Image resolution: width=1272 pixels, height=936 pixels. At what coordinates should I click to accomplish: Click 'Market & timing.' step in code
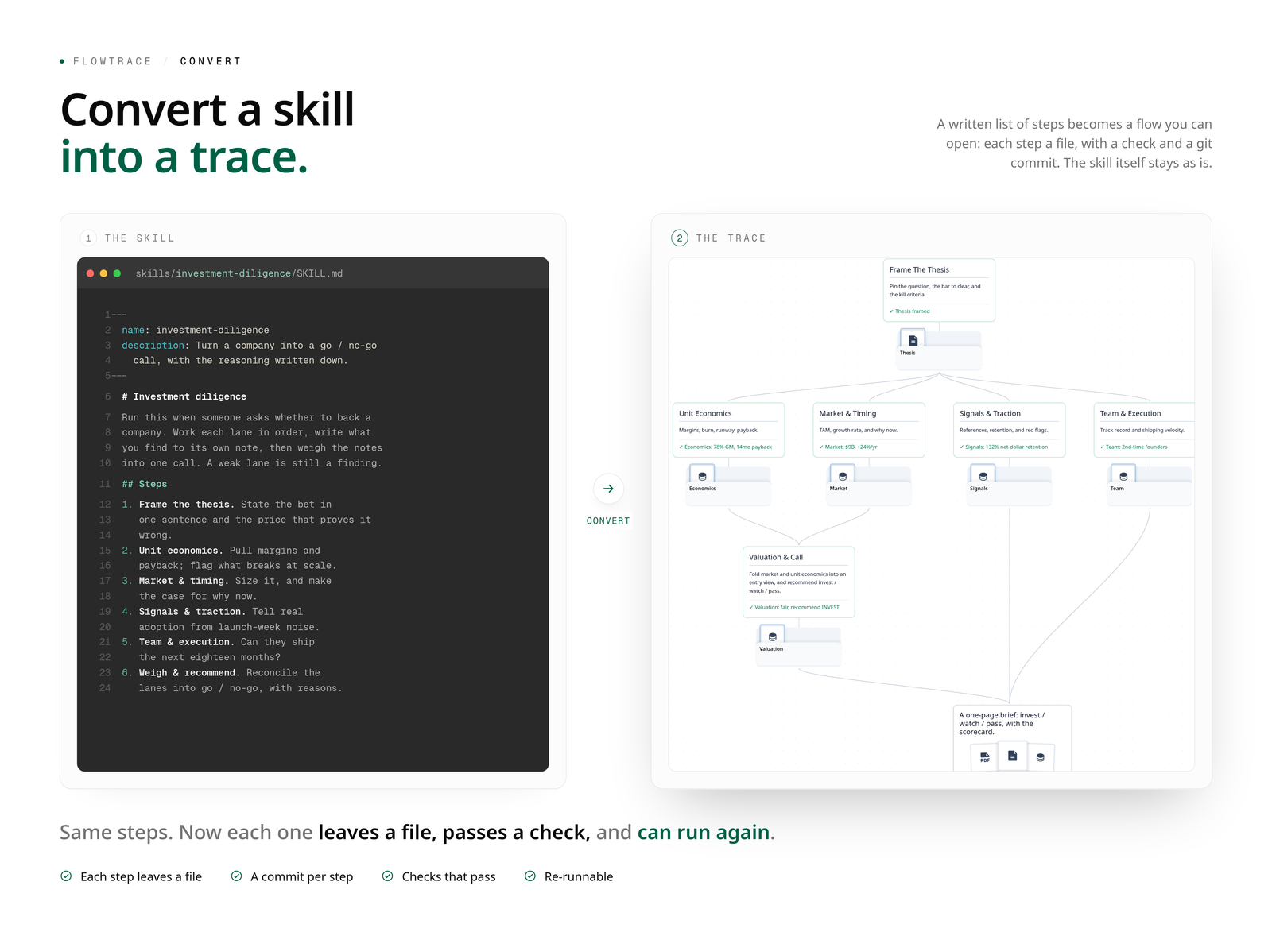click(x=184, y=581)
